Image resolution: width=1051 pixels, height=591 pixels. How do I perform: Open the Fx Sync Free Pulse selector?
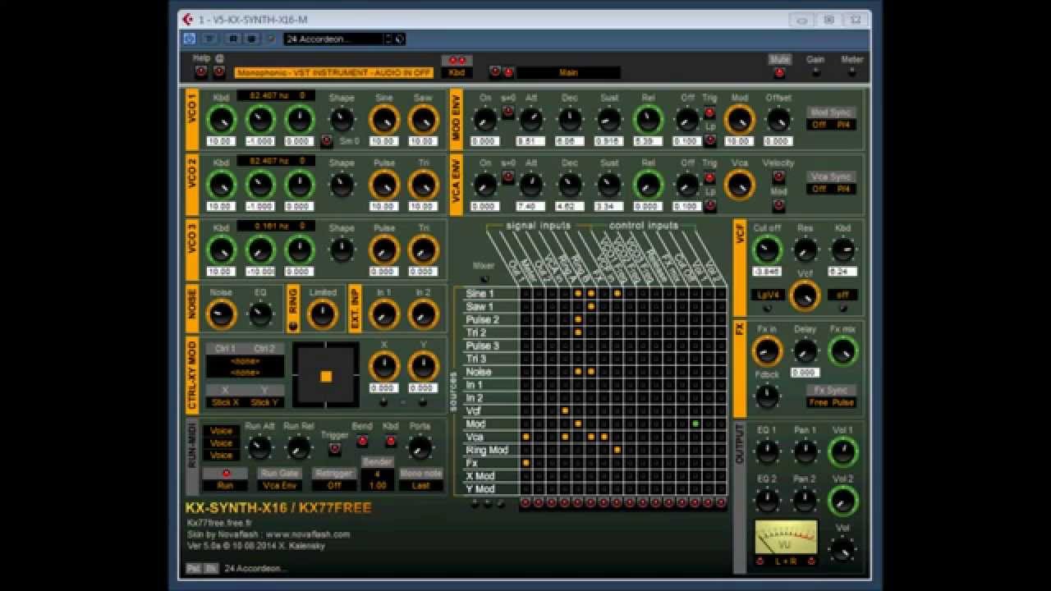pyautogui.click(x=832, y=402)
